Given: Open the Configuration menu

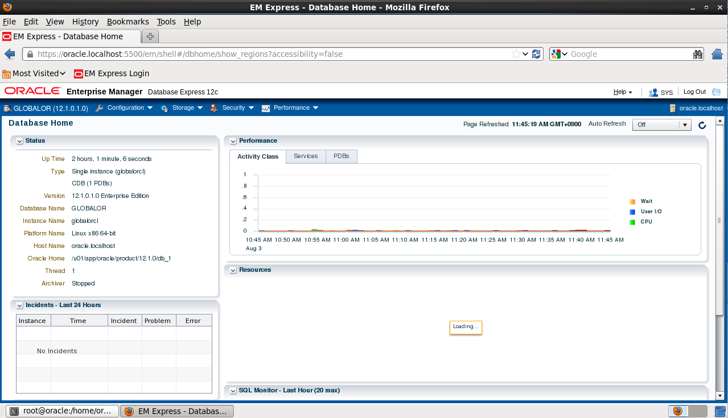Looking at the screenshot, I should coord(130,108).
